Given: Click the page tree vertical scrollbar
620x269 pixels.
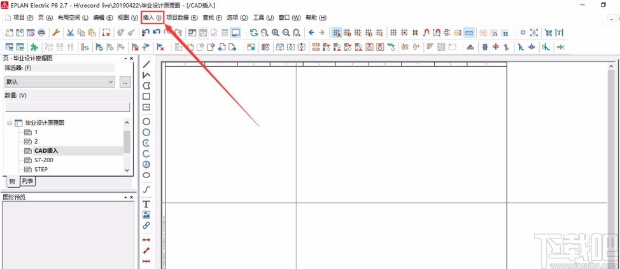Looking at the screenshot, I should pos(127,146).
